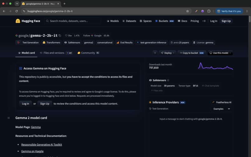251x157 pixels.
Task: Select the conversational tag
Action: click(x=105, y=42)
